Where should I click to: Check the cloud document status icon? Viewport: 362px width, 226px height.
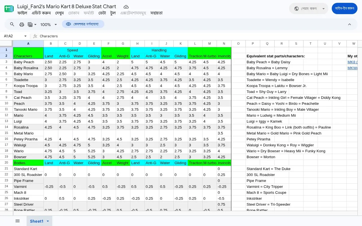click(x=126, y=6)
